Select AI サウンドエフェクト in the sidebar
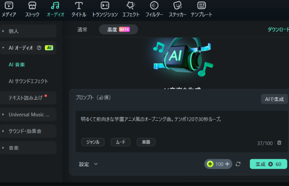Viewport: 289px width, 186px height. pyautogui.click(x=28, y=81)
